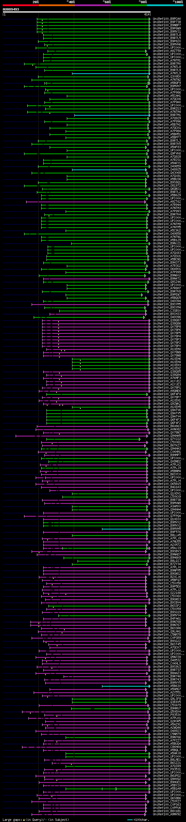Image resolution: width=186 pixels, height=822 pixels.
Task: Open hit UniRef100_B9MVH5
Action: (167, 529)
